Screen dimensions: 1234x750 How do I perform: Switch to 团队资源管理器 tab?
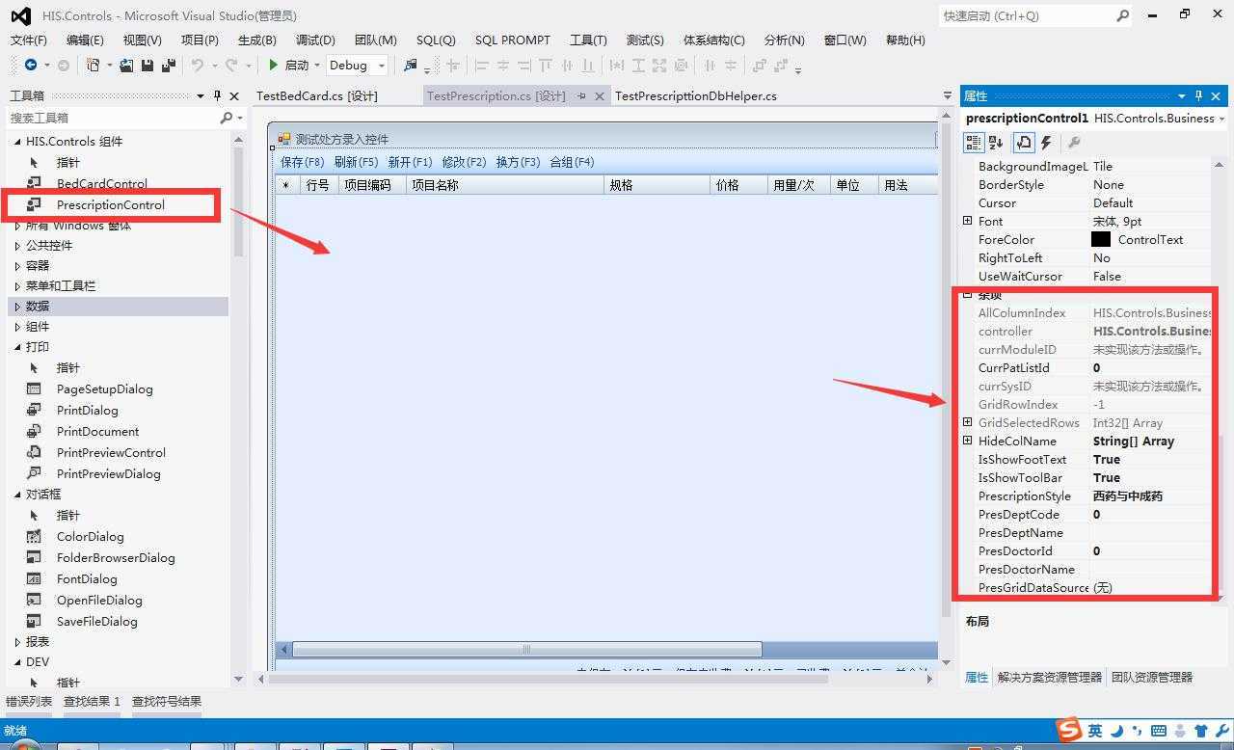(1151, 677)
